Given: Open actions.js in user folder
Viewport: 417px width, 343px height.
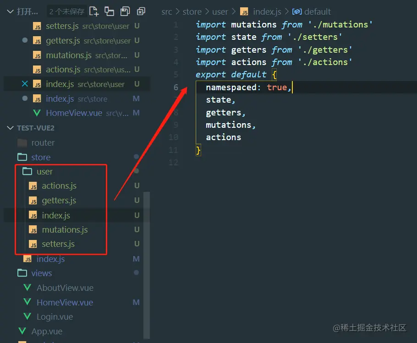Looking at the screenshot, I should tap(59, 186).
